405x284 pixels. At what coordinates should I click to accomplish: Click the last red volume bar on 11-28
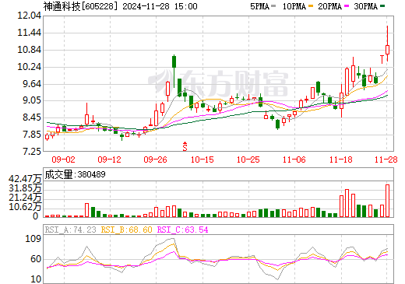pos(387,201)
